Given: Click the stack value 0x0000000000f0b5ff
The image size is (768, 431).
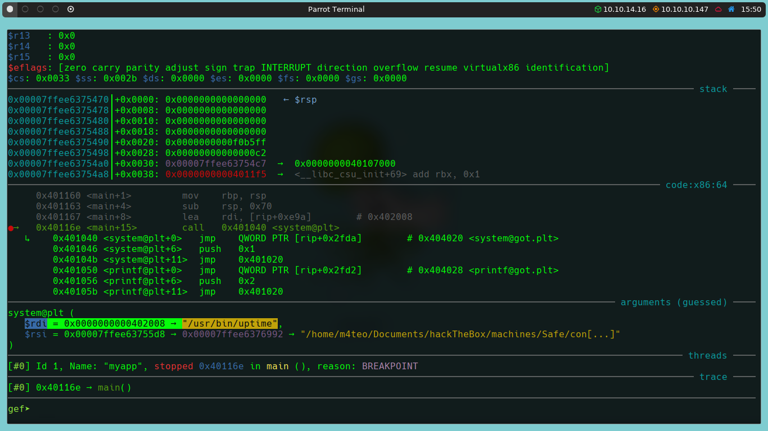Looking at the screenshot, I should click(216, 142).
